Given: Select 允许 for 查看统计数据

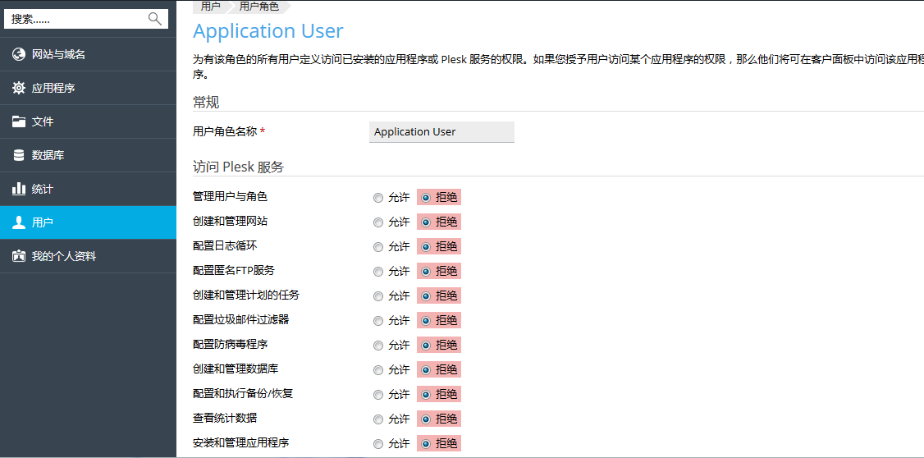Looking at the screenshot, I should coord(378,419).
